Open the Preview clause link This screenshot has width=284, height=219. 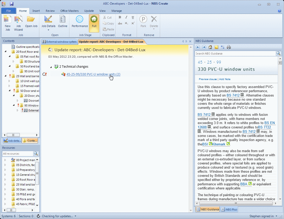point(207,79)
